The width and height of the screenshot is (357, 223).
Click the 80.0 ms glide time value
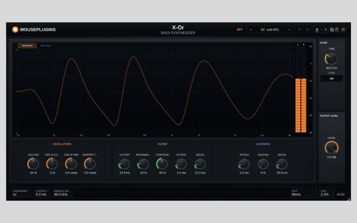(x=332, y=68)
